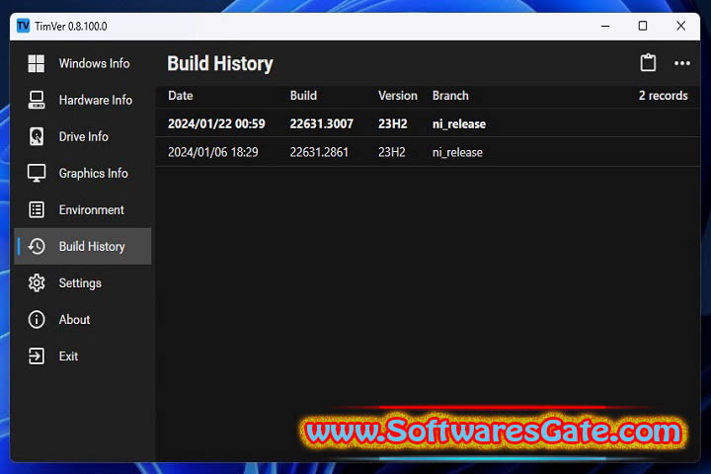Image resolution: width=711 pixels, height=474 pixels.
Task: Click the Build History page heading
Action: click(220, 64)
